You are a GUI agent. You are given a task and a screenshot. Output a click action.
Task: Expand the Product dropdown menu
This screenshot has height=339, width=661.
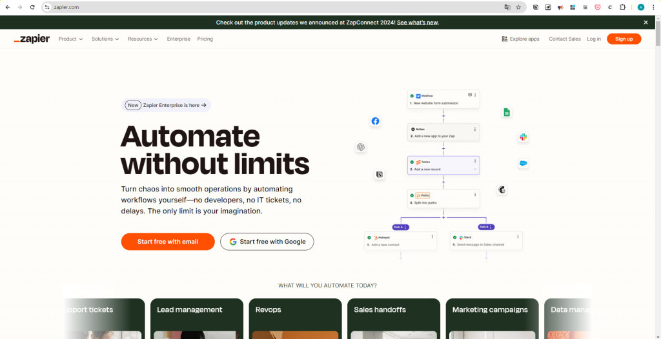tap(71, 39)
